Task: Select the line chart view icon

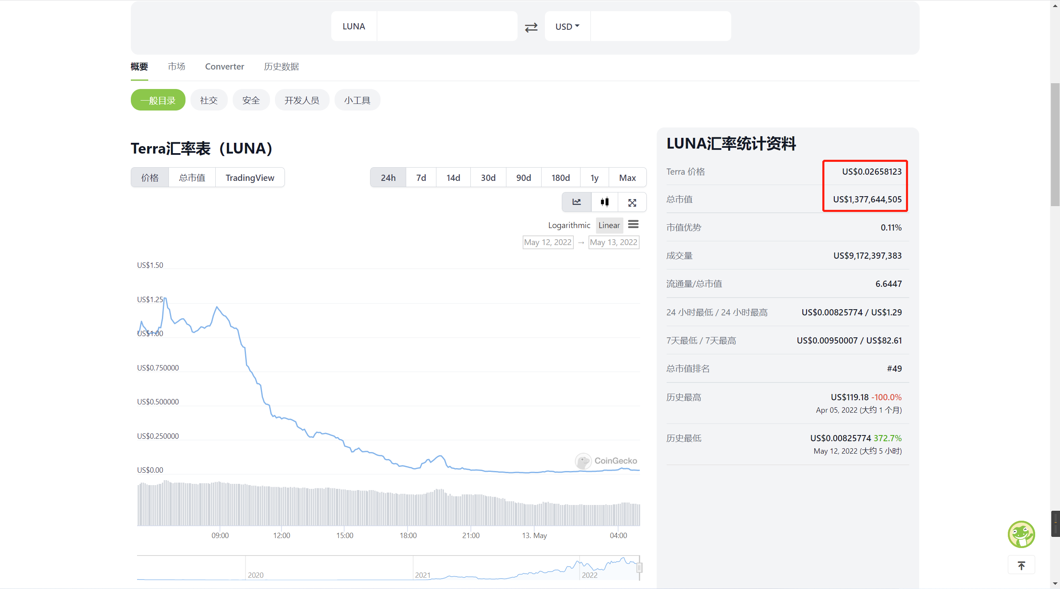Action: pos(576,202)
